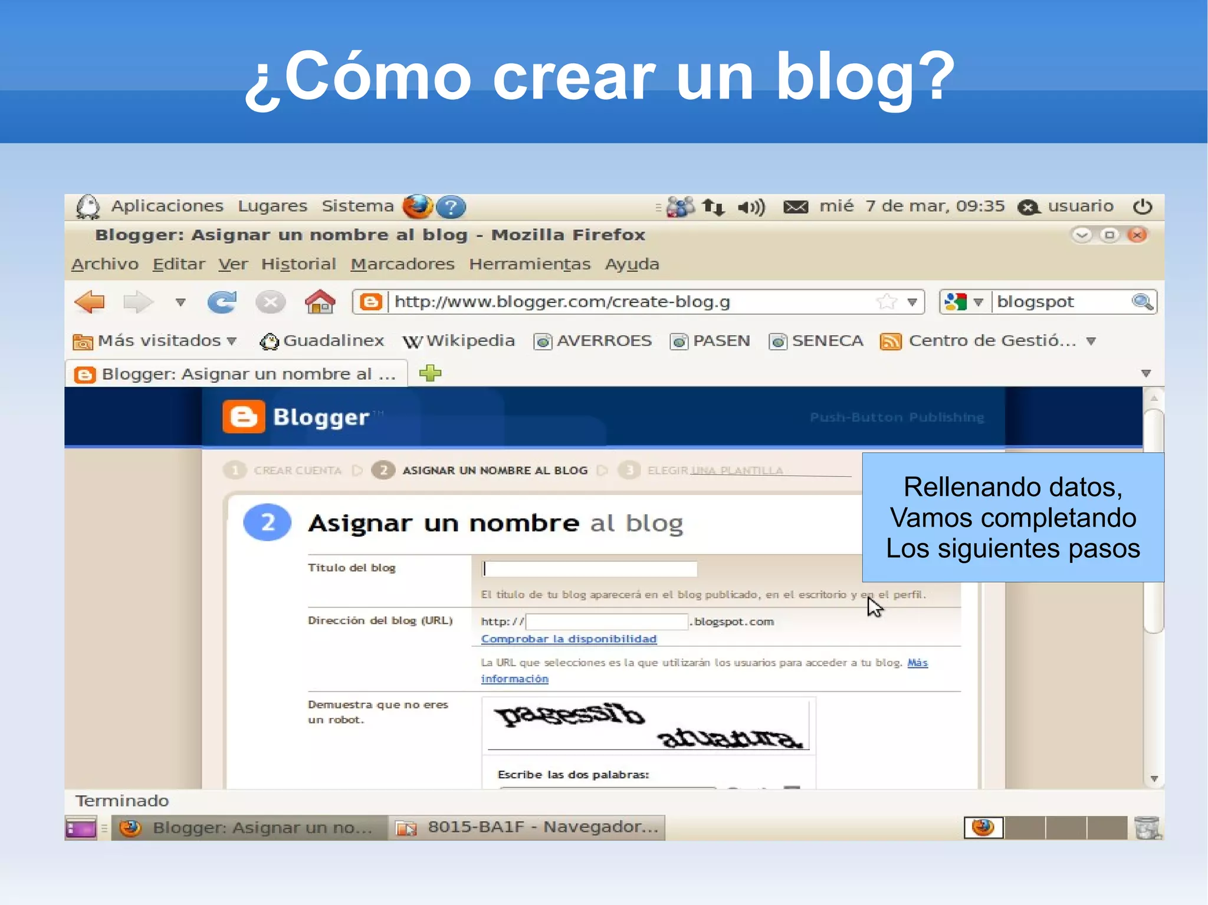Click step 3 ELEGIR UNA PLANTILLA

[x=700, y=470]
